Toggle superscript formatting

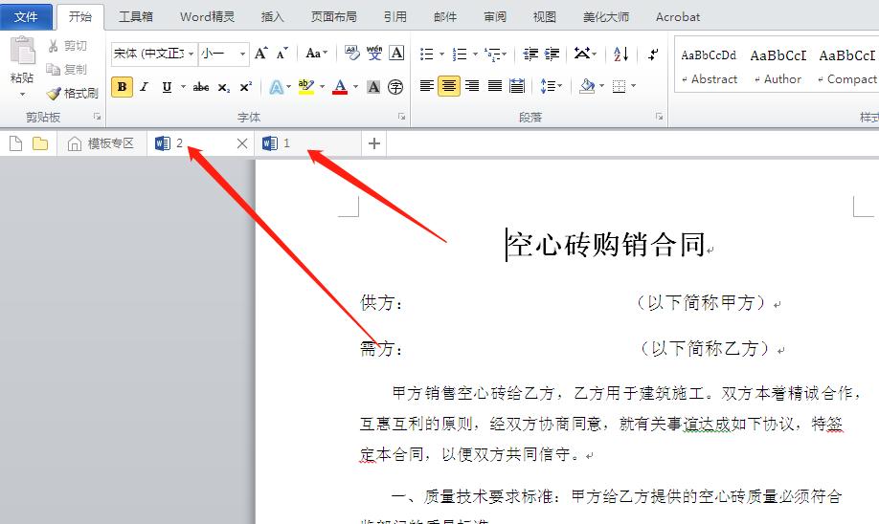tap(245, 87)
